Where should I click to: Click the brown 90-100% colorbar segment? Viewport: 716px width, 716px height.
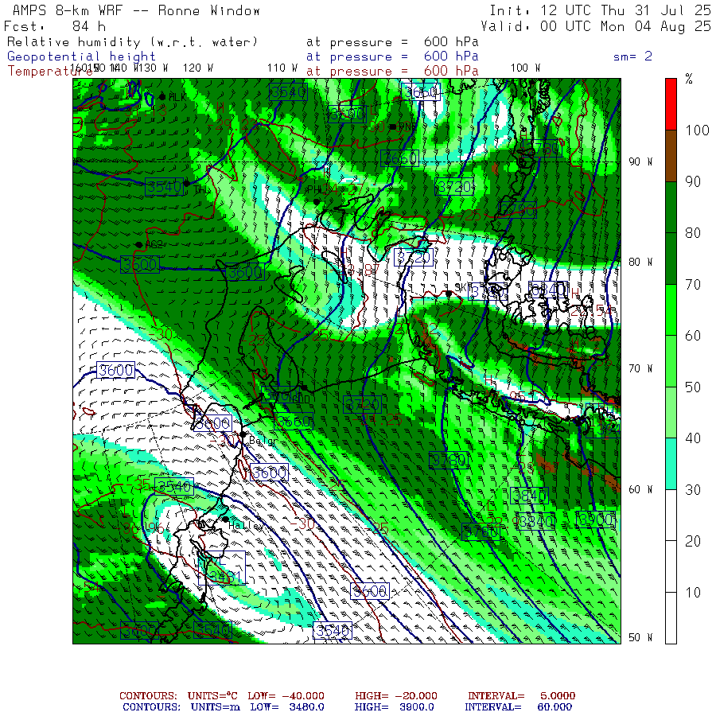click(x=671, y=156)
